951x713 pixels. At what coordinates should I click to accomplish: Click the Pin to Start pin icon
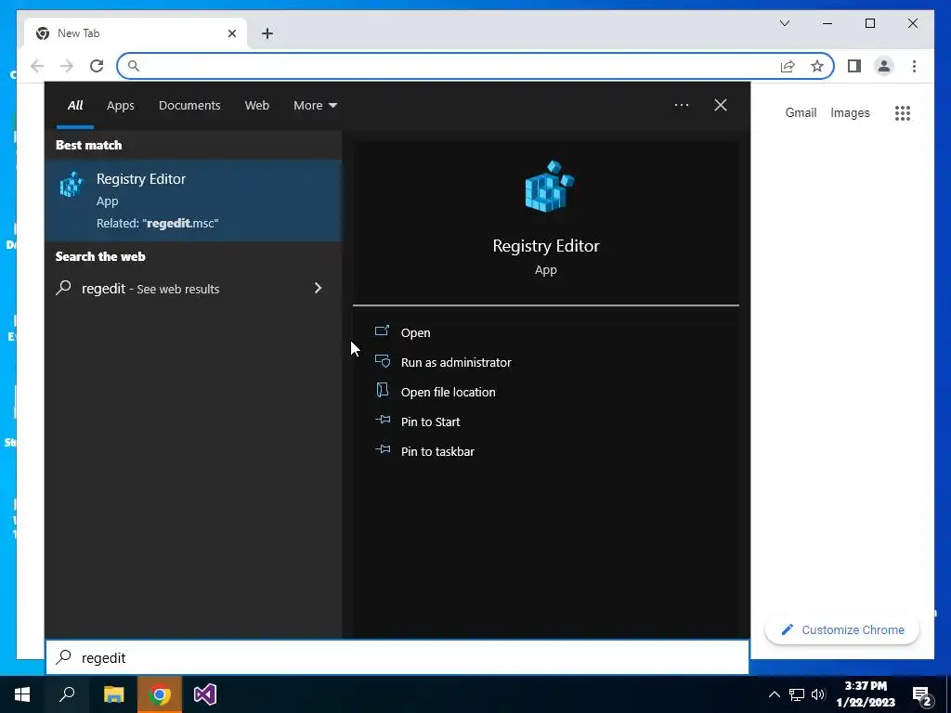[x=382, y=420]
